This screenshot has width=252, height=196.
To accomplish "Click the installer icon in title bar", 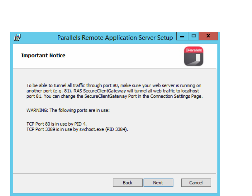I will coord(17,37).
